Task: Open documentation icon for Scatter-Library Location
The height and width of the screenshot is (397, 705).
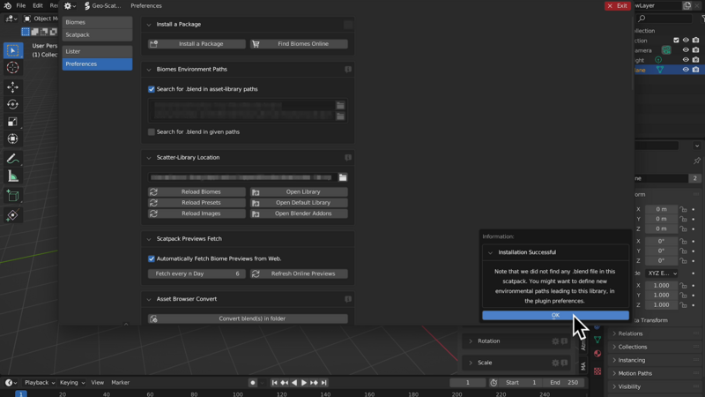Action: 348,158
